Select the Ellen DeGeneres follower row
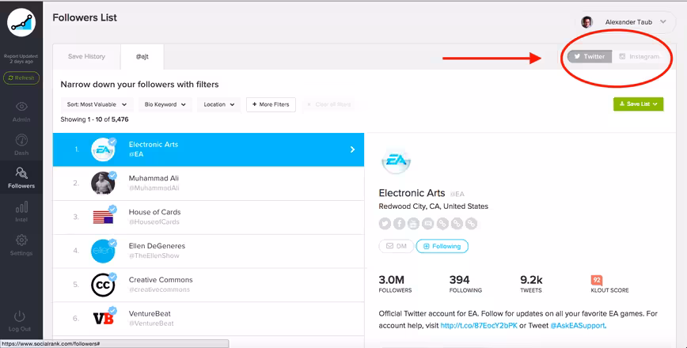Screen dimensions: 687x348 tap(209, 251)
